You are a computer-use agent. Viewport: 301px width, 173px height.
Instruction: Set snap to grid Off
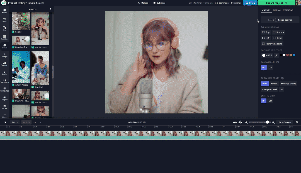coord(270,101)
